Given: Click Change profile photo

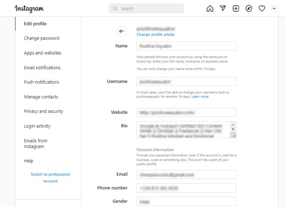Looking at the screenshot, I should [155, 34].
